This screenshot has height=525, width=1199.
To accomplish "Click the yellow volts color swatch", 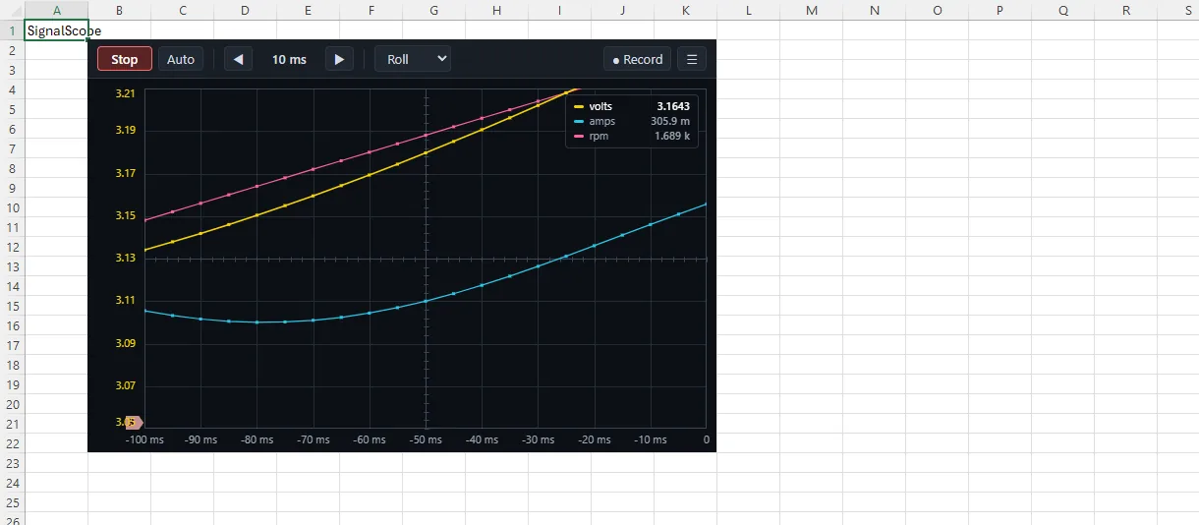I will [x=579, y=106].
